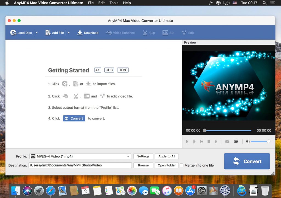Viewport: 281px width, 198px height.
Task: Take a snapshot of the preview video
Action: point(227,141)
